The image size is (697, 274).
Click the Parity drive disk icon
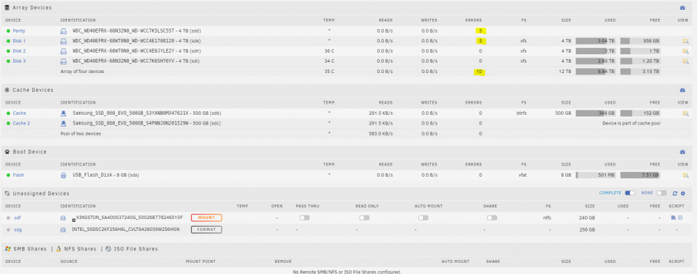63,31
